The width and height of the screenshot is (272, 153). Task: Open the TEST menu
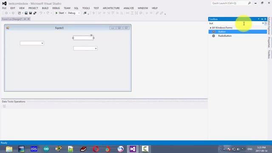coord(96,8)
